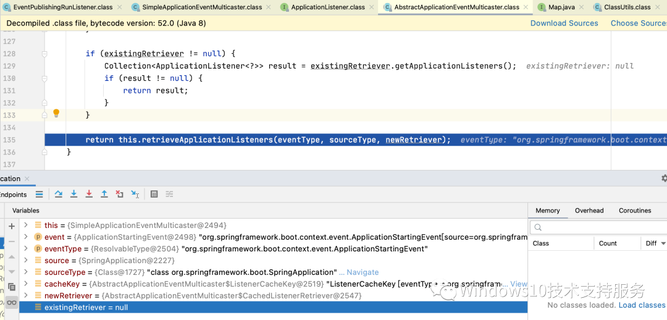Click the decompiled class file banner text
This screenshot has height=320, width=667.
pos(106,23)
